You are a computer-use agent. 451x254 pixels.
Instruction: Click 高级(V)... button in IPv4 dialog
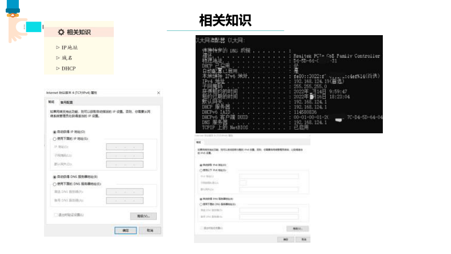(x=143, y=216)
